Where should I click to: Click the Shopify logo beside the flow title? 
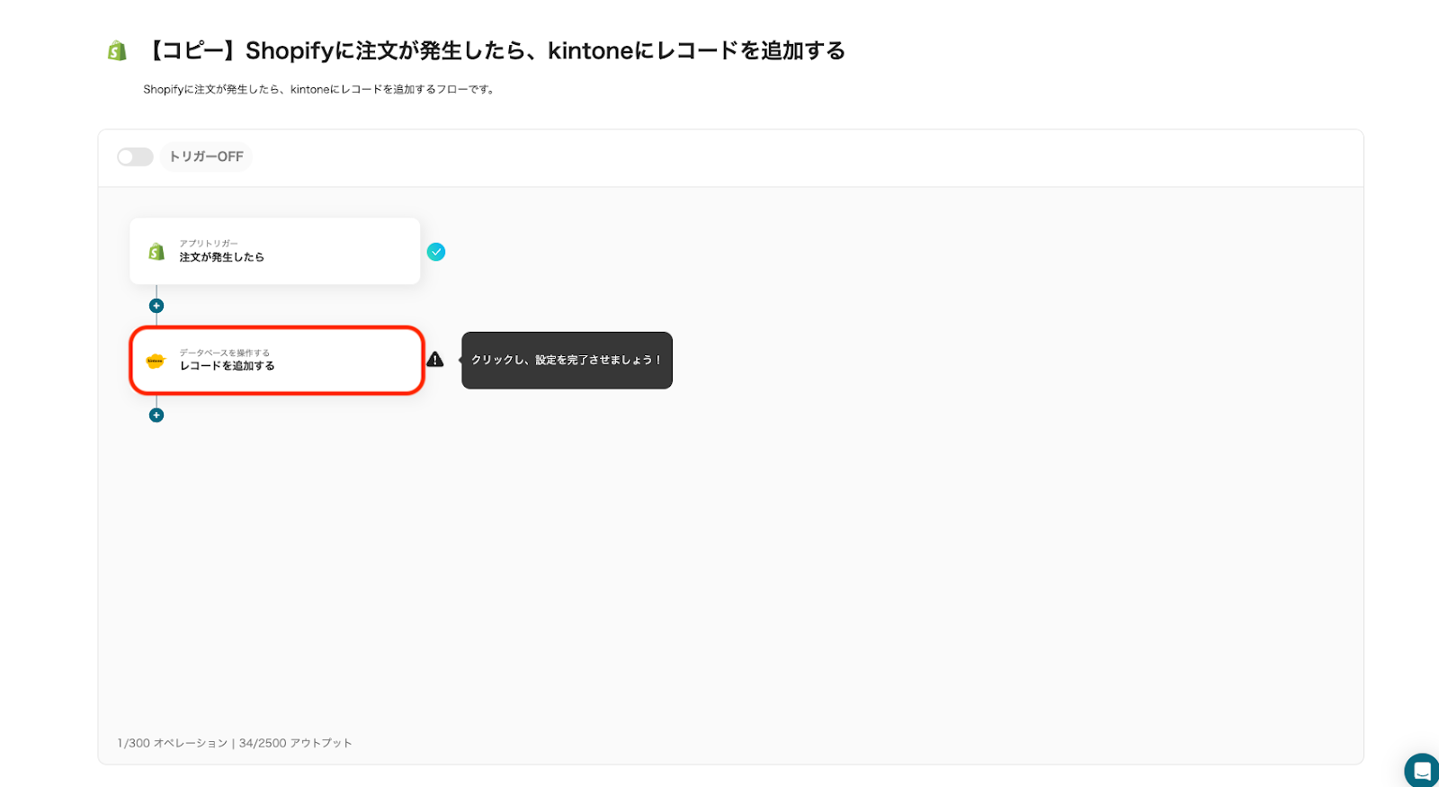(117, 51)
